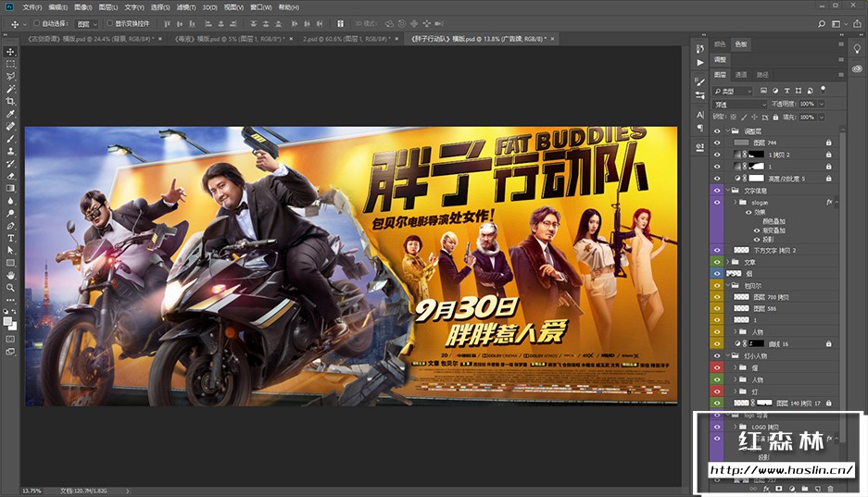Select the Path Selection tool
The image size is (868, 497).
click(x=10, y=251)
